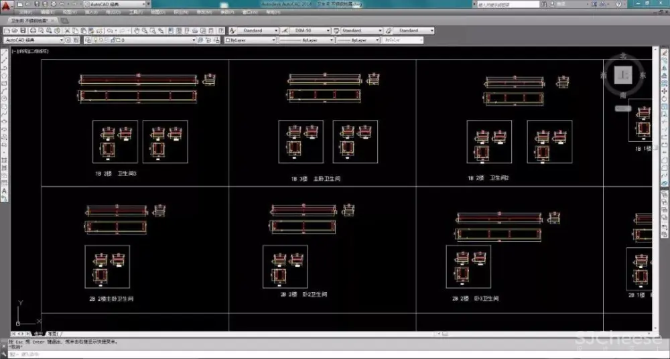Click the Match Properties icon
The height and width of the screenshot is (359, 670).
coord(91,31)
